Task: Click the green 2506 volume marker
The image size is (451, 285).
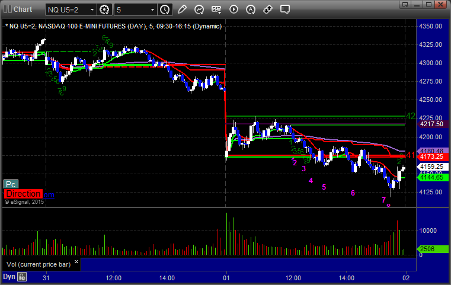Action: tap(432, 249)
